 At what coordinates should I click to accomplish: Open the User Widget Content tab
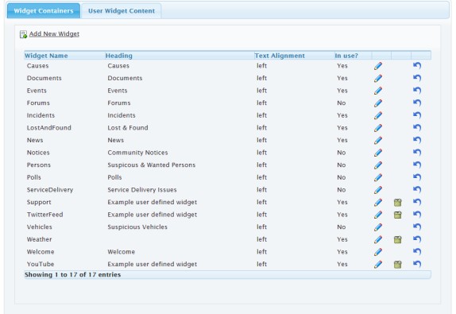pyautogui.click(x=122, y=11)
